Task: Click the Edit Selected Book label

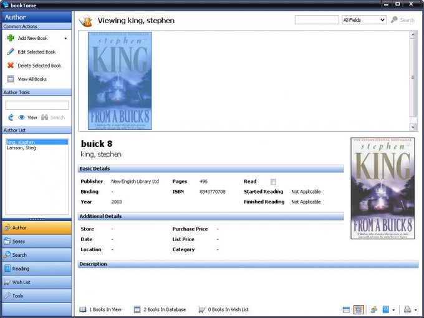Action: tap(37, 52)
